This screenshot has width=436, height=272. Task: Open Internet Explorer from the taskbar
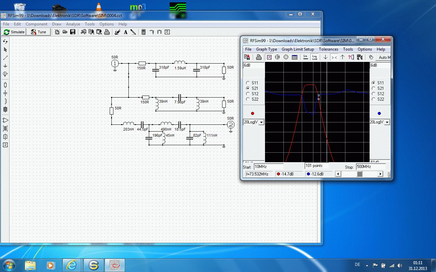click(x=72, y=265)
